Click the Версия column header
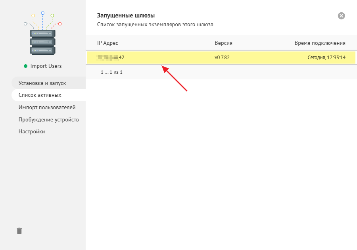This screenshot has height=250, width=357. (223, 43)
